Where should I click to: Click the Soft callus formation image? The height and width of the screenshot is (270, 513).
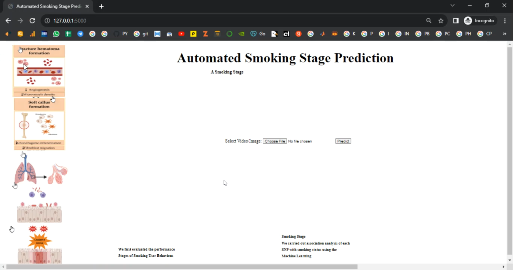click(x=39, y=124)
